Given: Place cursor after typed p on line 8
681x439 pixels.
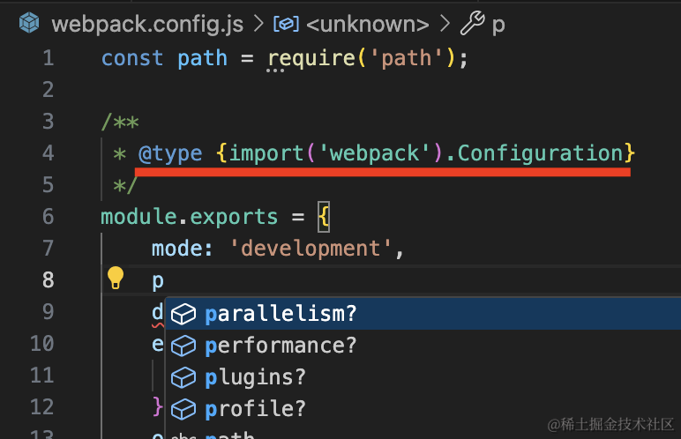Looking at the screenshot, I should (165, 280).
